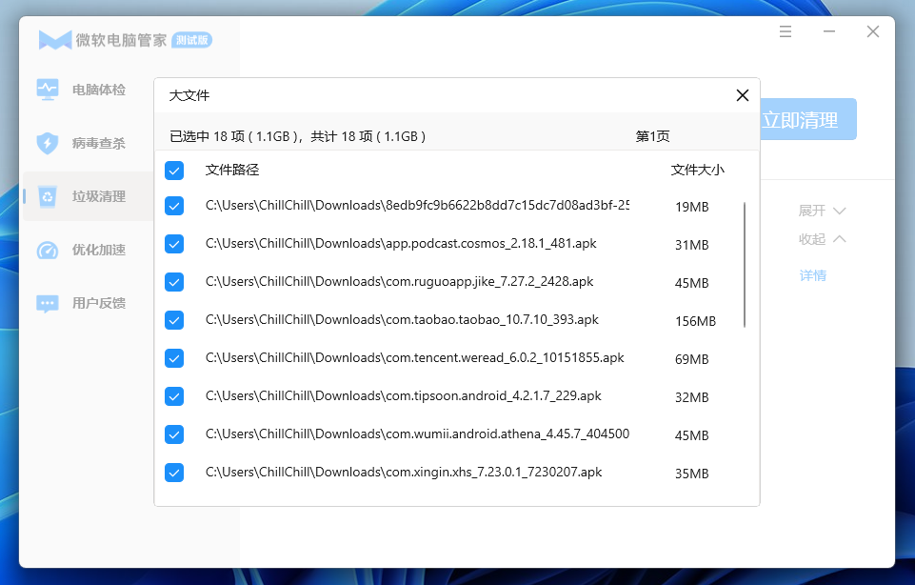Click the 测试版 badge
The width and height of the screenshot is (915, 585).
pyautogui.click(x=192, y=40)
